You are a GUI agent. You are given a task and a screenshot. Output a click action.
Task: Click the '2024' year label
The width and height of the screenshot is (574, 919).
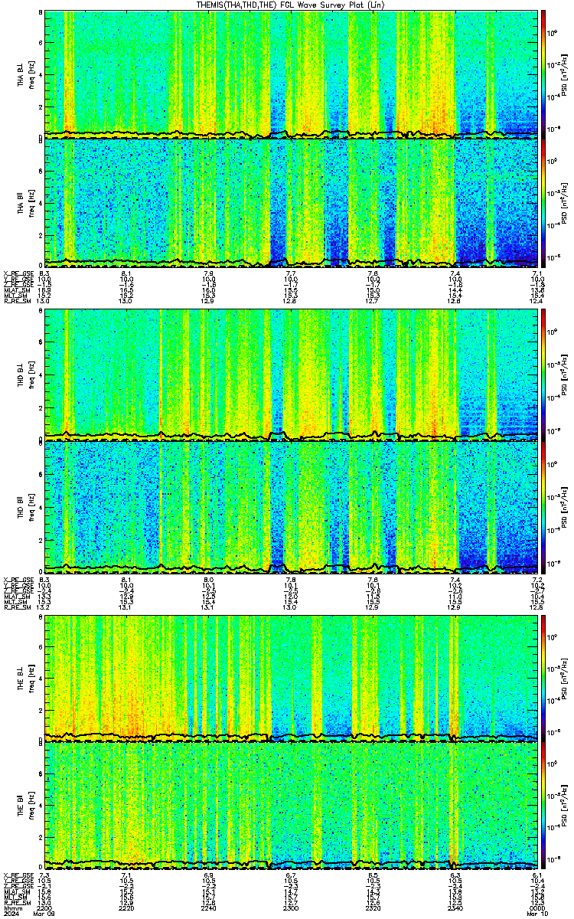11,914
